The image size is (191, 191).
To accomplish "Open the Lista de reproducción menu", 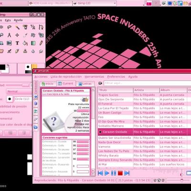I will (66, 77).
